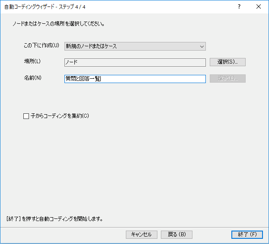This screenshot has height=244, width=269.
Task: Enable the 子からコーディングを集約 checkbox
Action: (x=26, y=116)
